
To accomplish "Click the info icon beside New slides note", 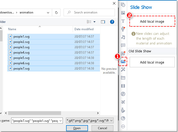I will pyautogui.click(x=133, y=34).
